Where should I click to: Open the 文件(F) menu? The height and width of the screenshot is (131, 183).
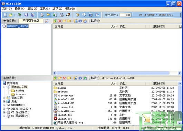click(7, 9)
